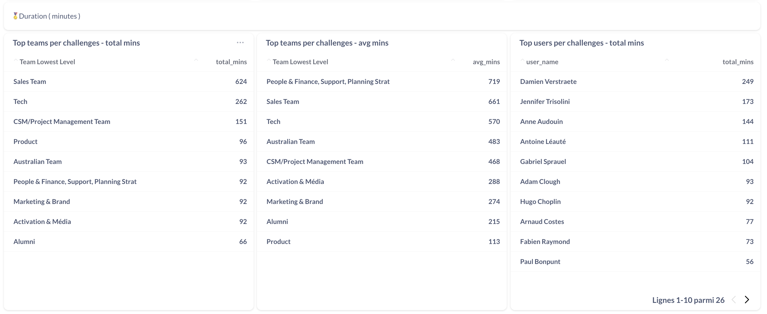Click the 'Lignes 1-10 parmi 26' pagination label
This screenshot has width=767, height=314.
click(x=688, y=300)
